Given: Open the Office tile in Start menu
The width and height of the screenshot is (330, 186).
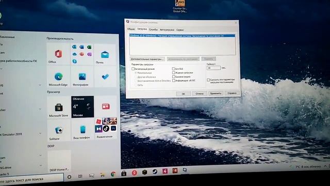Looking at the screenshot, I should click(x=58, y=54).
